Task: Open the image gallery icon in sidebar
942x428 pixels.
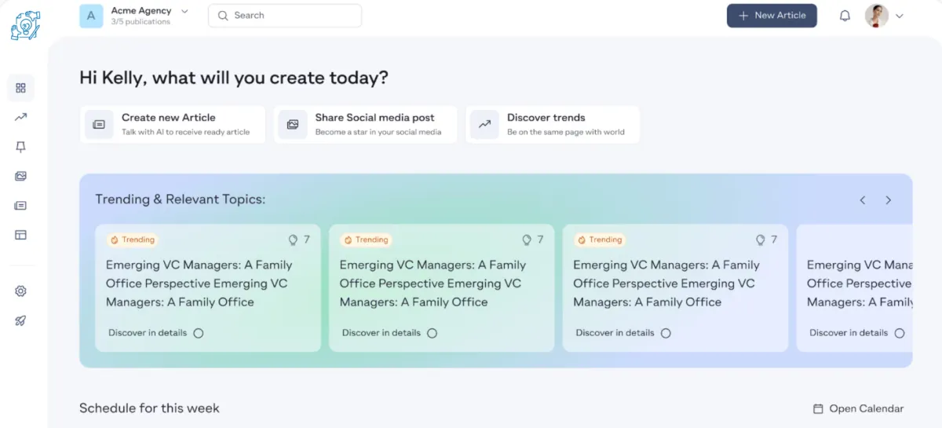Action: pyautogui.click(x=20, y=176)
